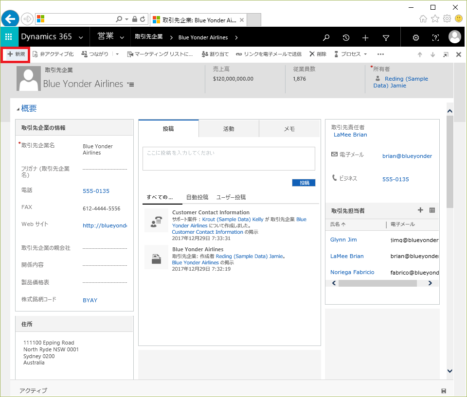The height and width of the screenshot is (397, 467).
Task: Switch to the 投稿 tab
Action: coord(168,129)
